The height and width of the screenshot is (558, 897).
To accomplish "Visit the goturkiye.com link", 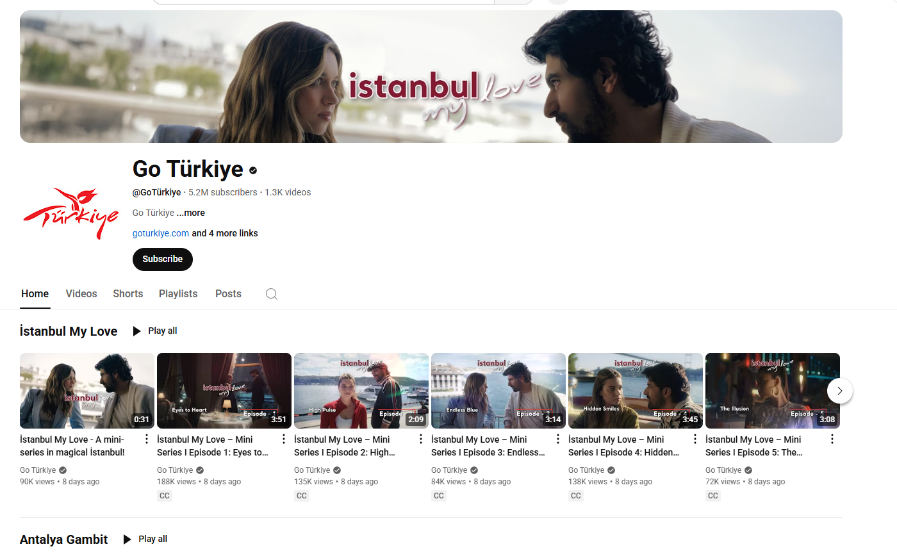I will click(161, 233).
